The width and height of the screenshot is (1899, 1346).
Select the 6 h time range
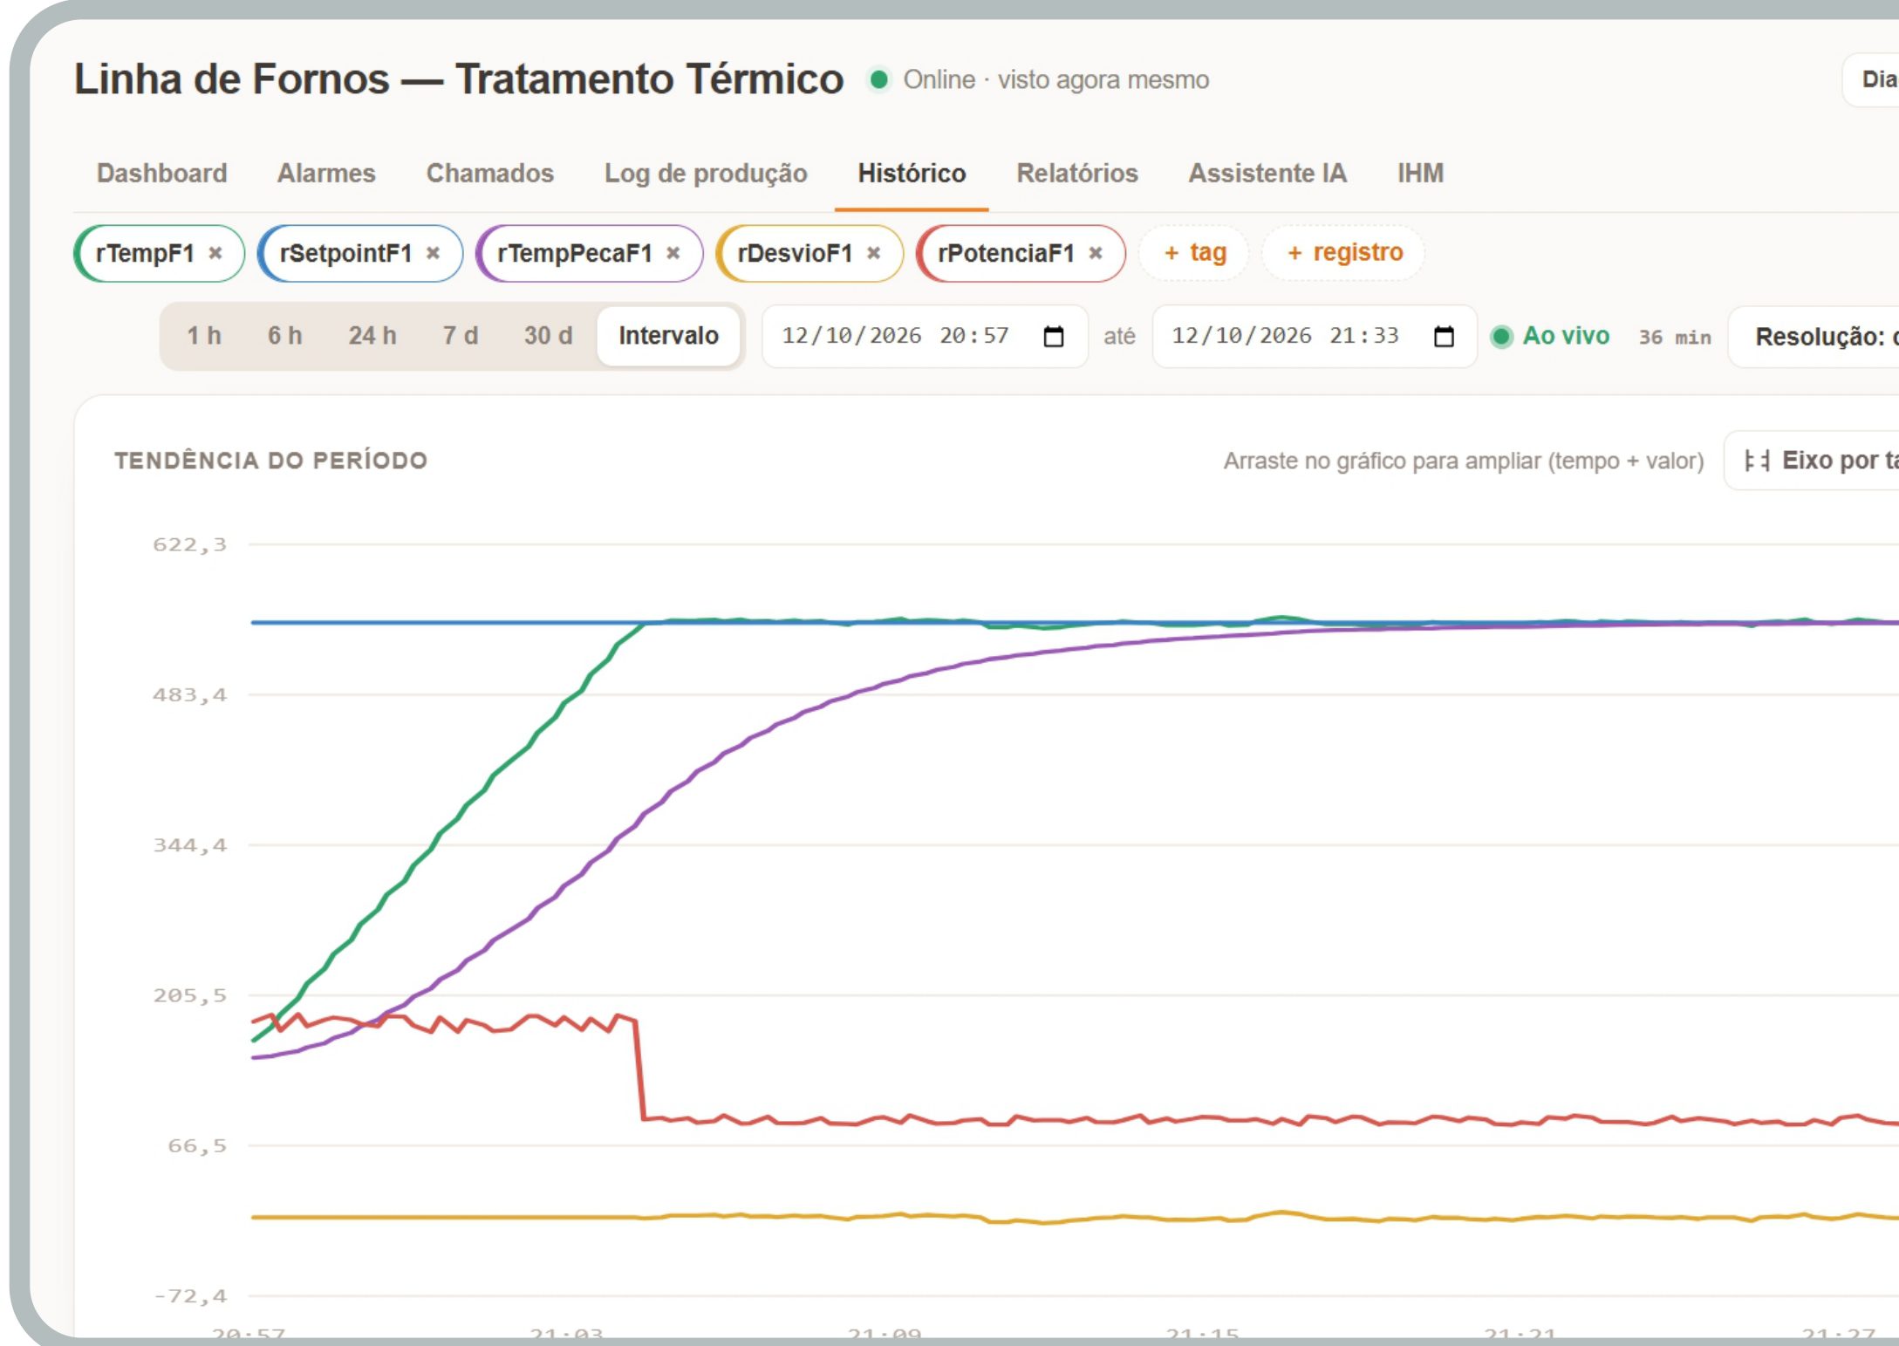tap(284, 336)
